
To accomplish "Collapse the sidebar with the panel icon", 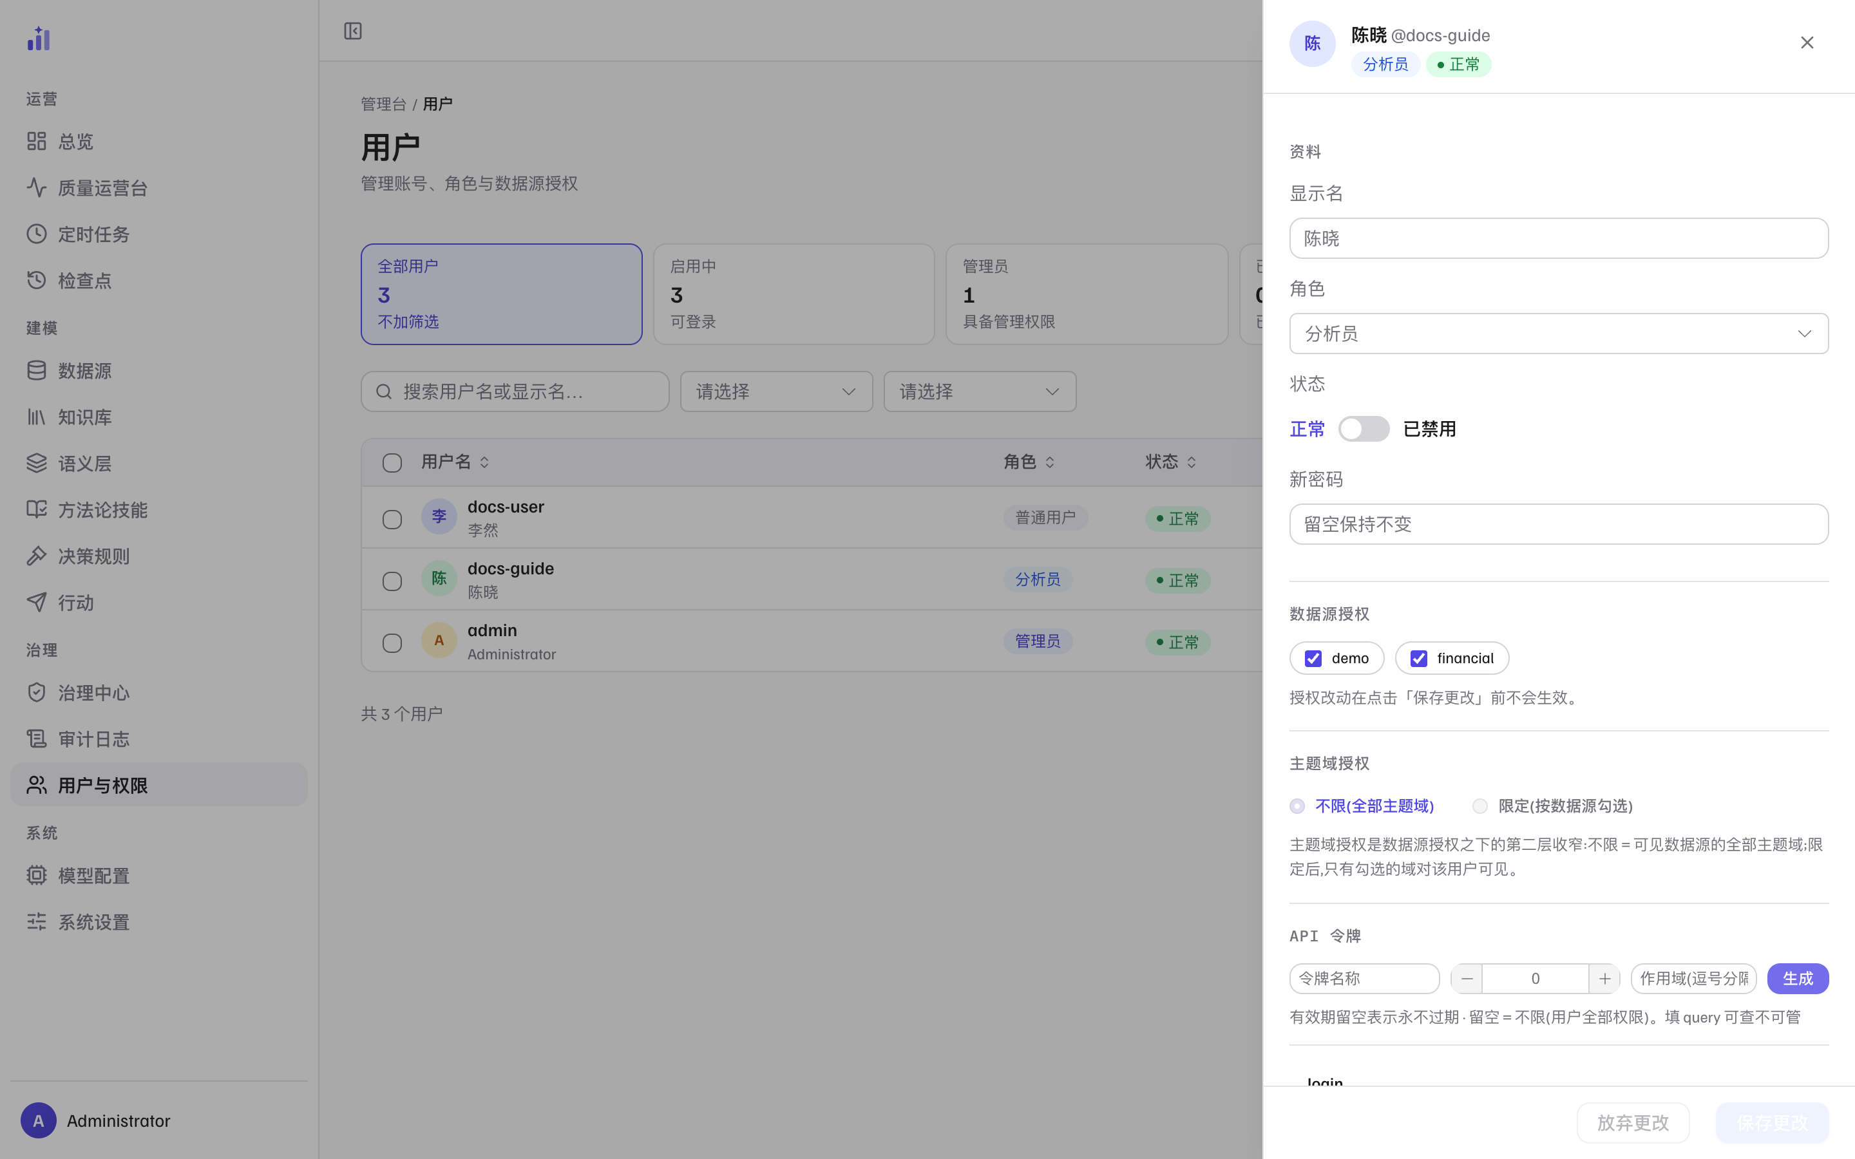I will [x=352, y=31].
